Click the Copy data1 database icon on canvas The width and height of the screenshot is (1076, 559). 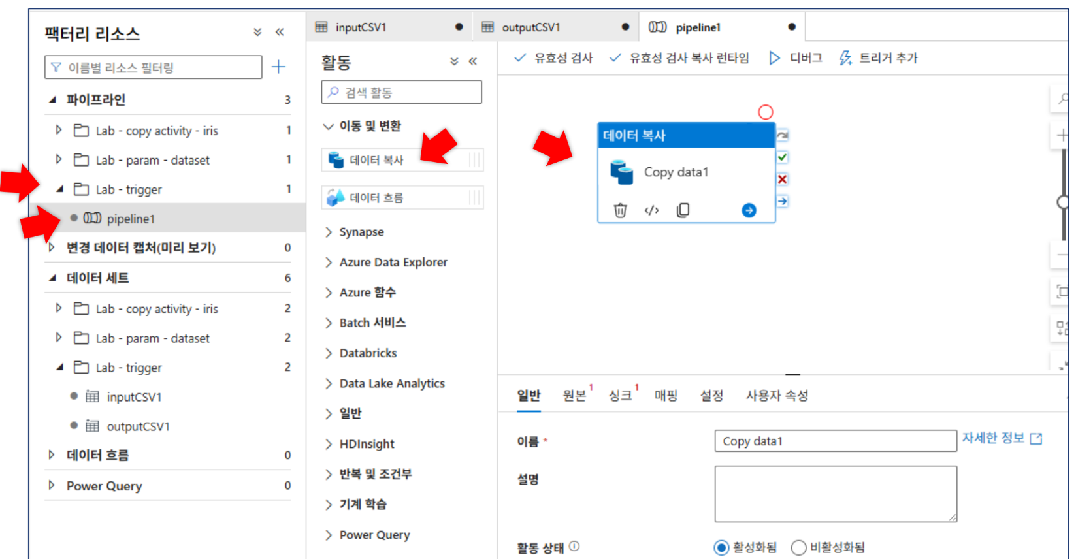[x=621, y=172]
